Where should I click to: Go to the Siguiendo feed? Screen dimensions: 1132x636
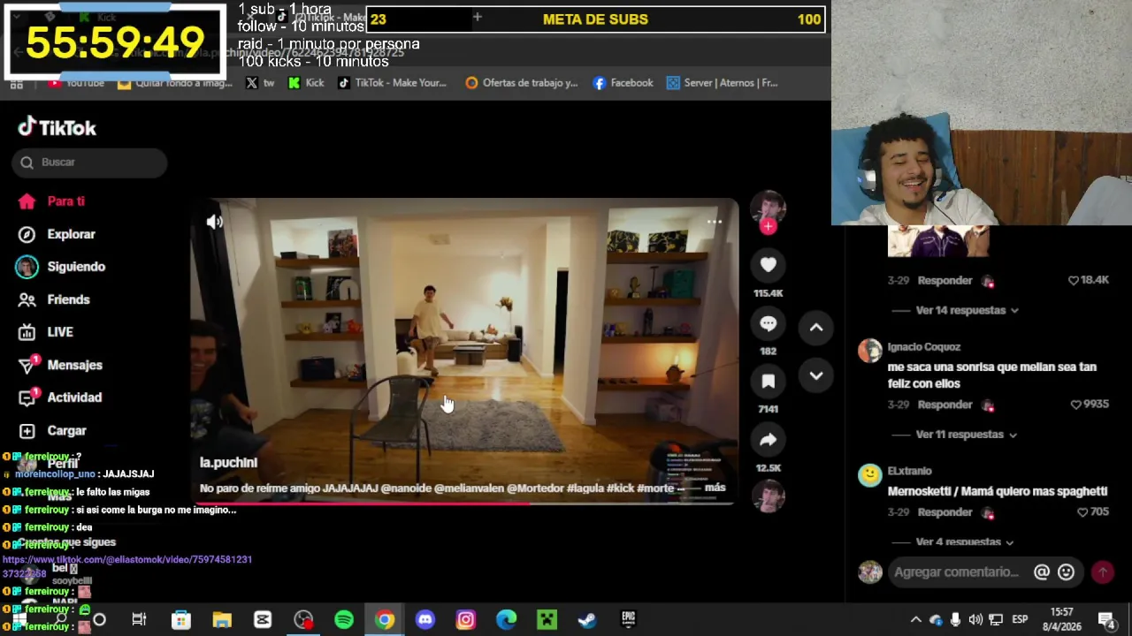pos(61,267)
